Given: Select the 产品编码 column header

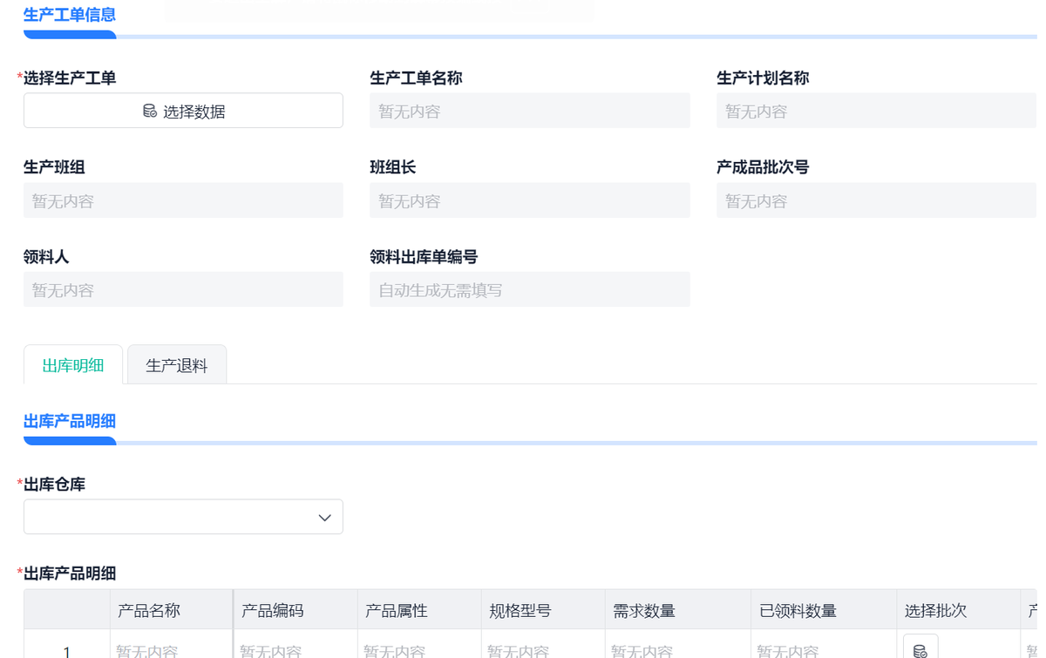Looking at the screenshot, I should click(273, 610).
